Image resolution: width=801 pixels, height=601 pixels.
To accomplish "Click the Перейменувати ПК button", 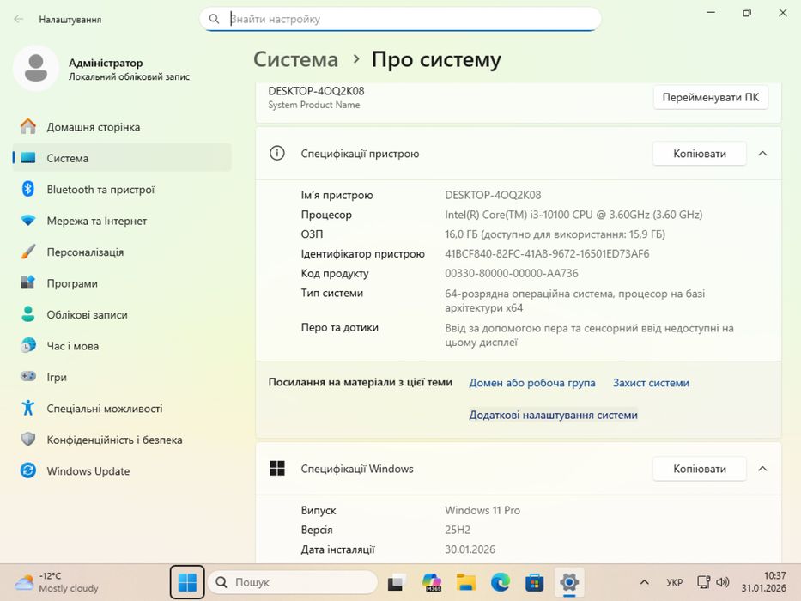I will 711,97.
